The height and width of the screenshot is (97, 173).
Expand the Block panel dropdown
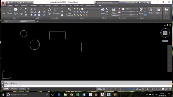(x=105, y=18)
